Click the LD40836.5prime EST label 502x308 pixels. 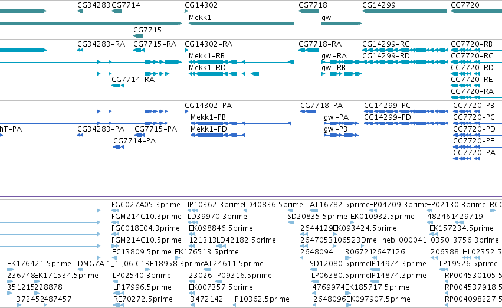point(273,205)
